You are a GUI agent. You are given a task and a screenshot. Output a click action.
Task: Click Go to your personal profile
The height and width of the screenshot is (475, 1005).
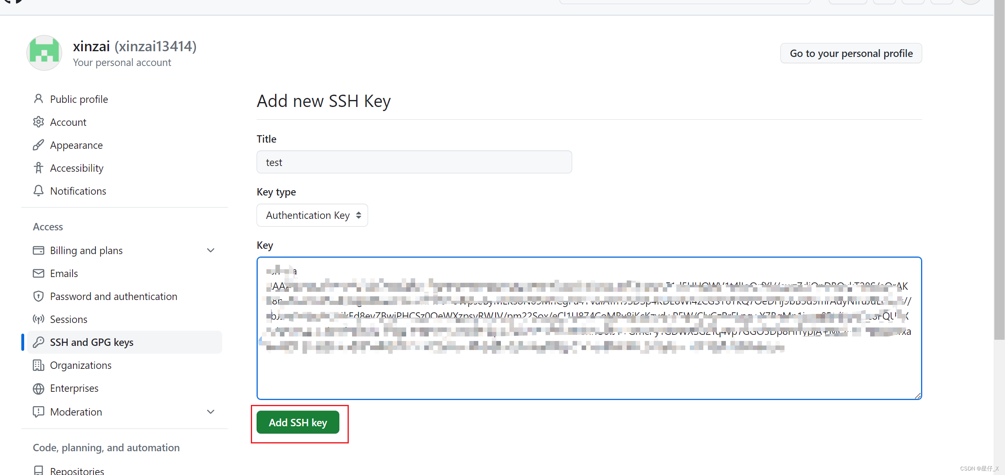tap(851, 53)
